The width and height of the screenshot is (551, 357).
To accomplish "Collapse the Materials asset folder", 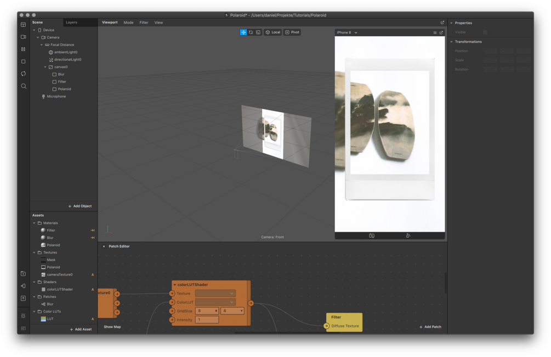I will (x=34, y=223).
